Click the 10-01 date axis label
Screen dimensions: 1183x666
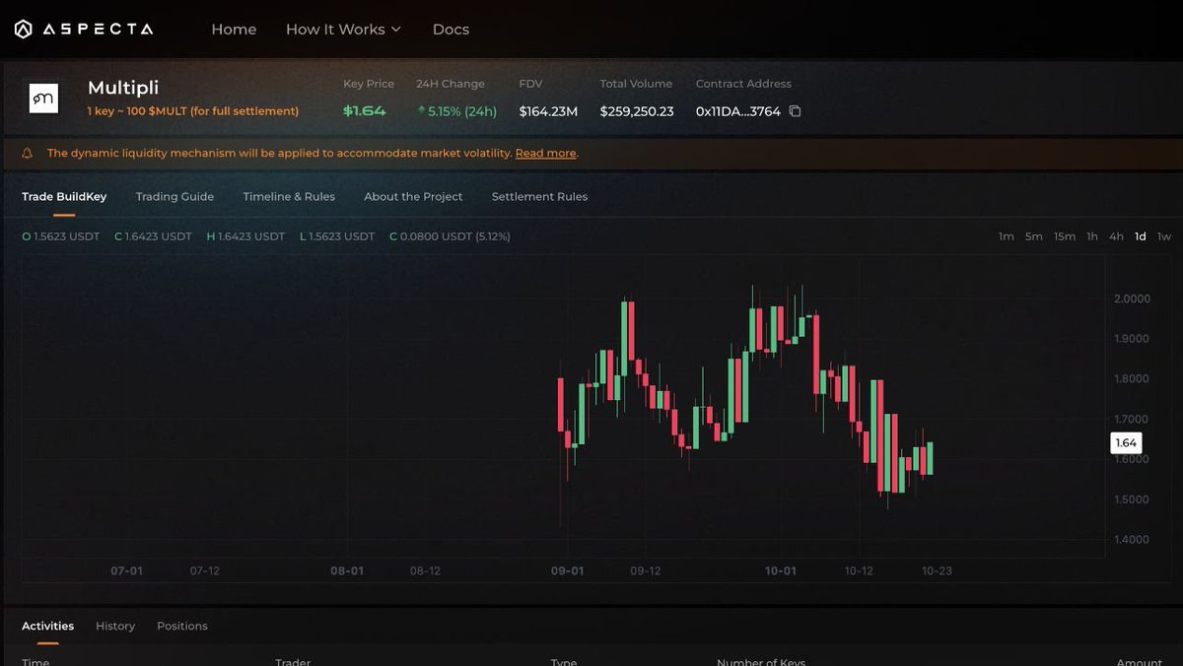click(781, 570)
